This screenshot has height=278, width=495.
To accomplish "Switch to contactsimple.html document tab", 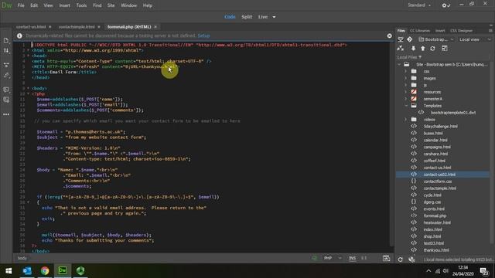I will 77,27.
